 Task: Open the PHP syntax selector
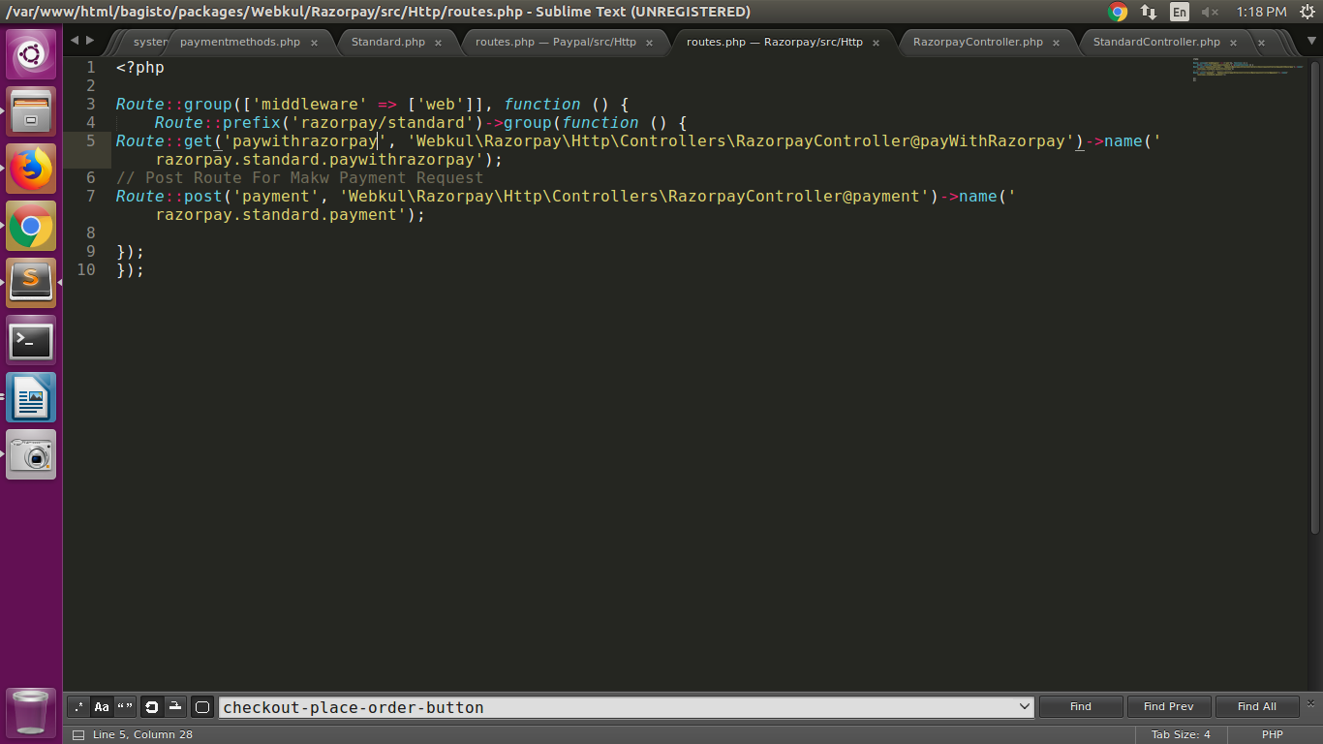1272,734
